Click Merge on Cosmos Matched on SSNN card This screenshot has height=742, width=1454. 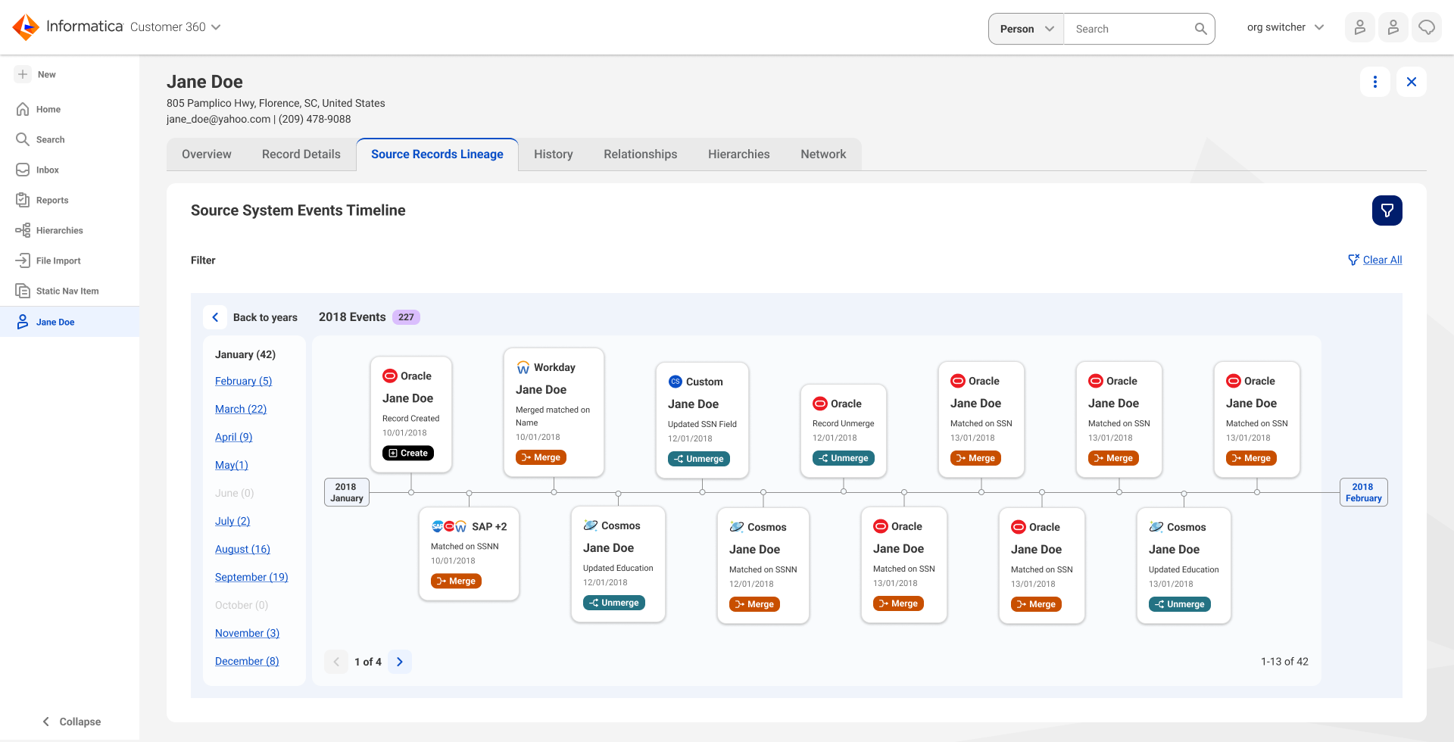[755, 604]
